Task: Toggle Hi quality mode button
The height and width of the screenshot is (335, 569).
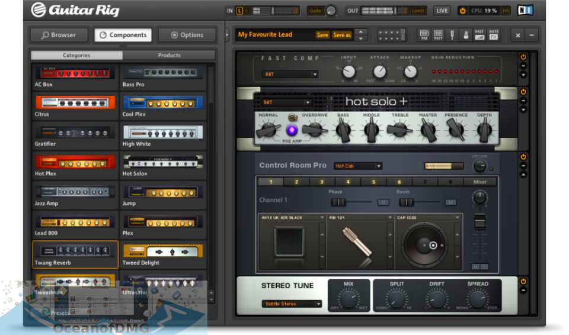Action: click(x=505, y=11)
